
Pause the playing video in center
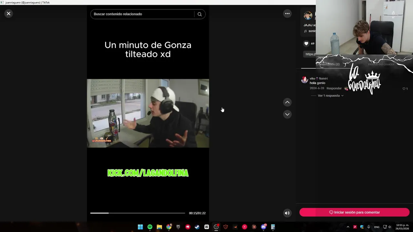click(148, 113)
